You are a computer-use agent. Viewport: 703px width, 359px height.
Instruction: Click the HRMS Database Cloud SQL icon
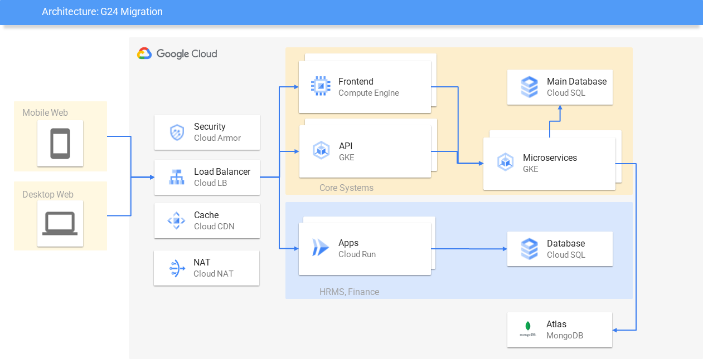(x=529, y=249)
